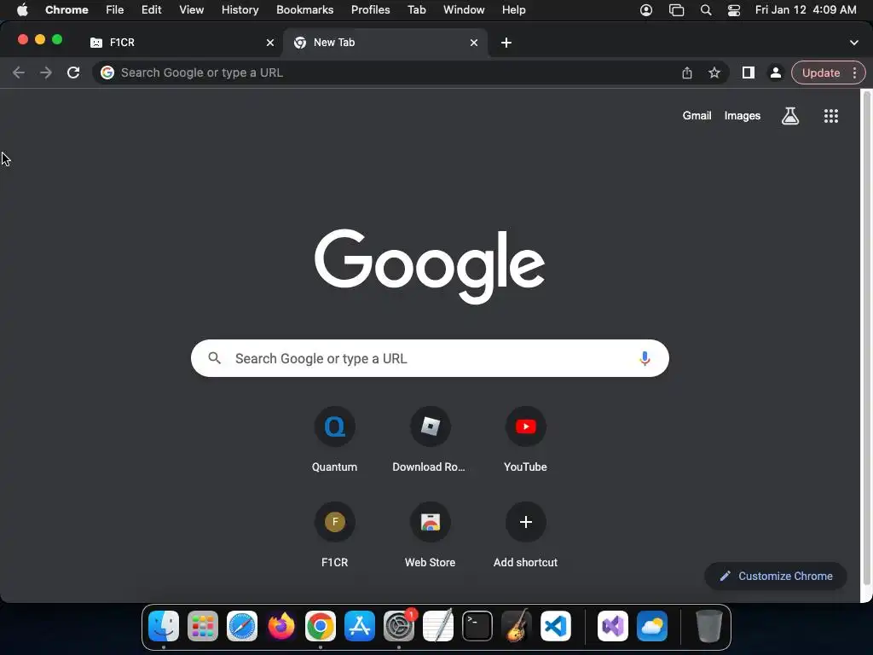Open the Trash in the dock
Screen dimensions: 873x655
pyautogui.click(x=709, y=626)
